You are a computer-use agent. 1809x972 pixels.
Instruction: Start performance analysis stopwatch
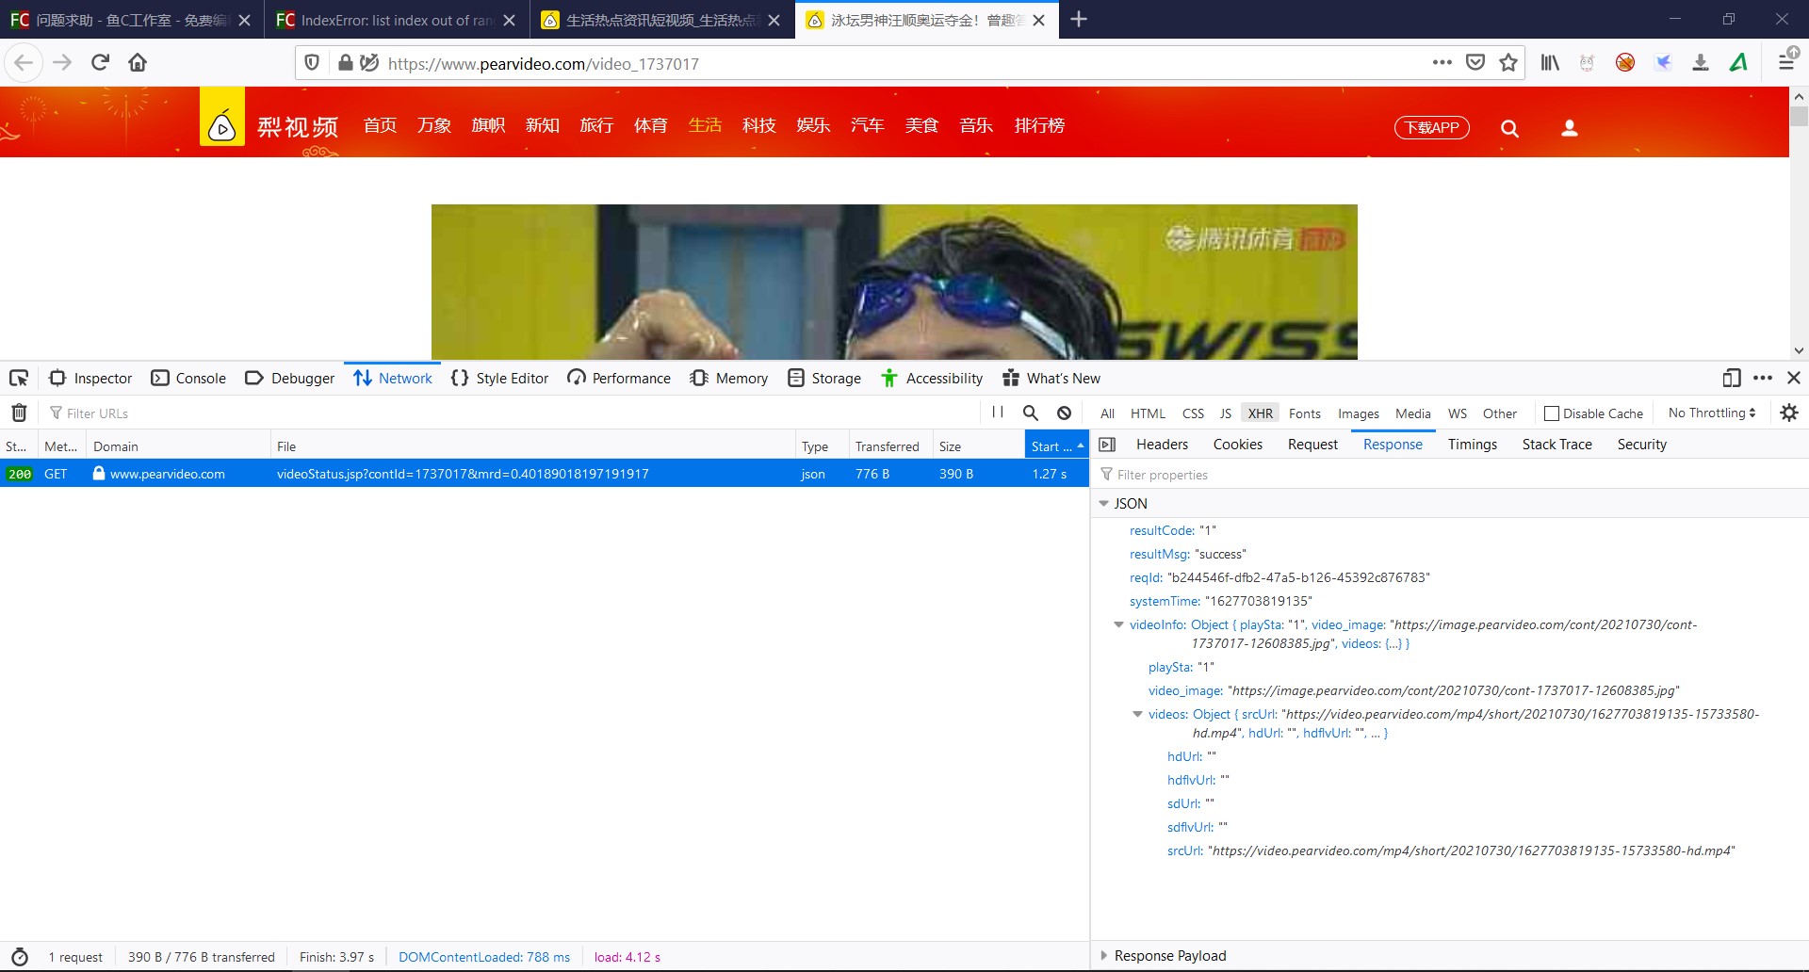point(20,957)
